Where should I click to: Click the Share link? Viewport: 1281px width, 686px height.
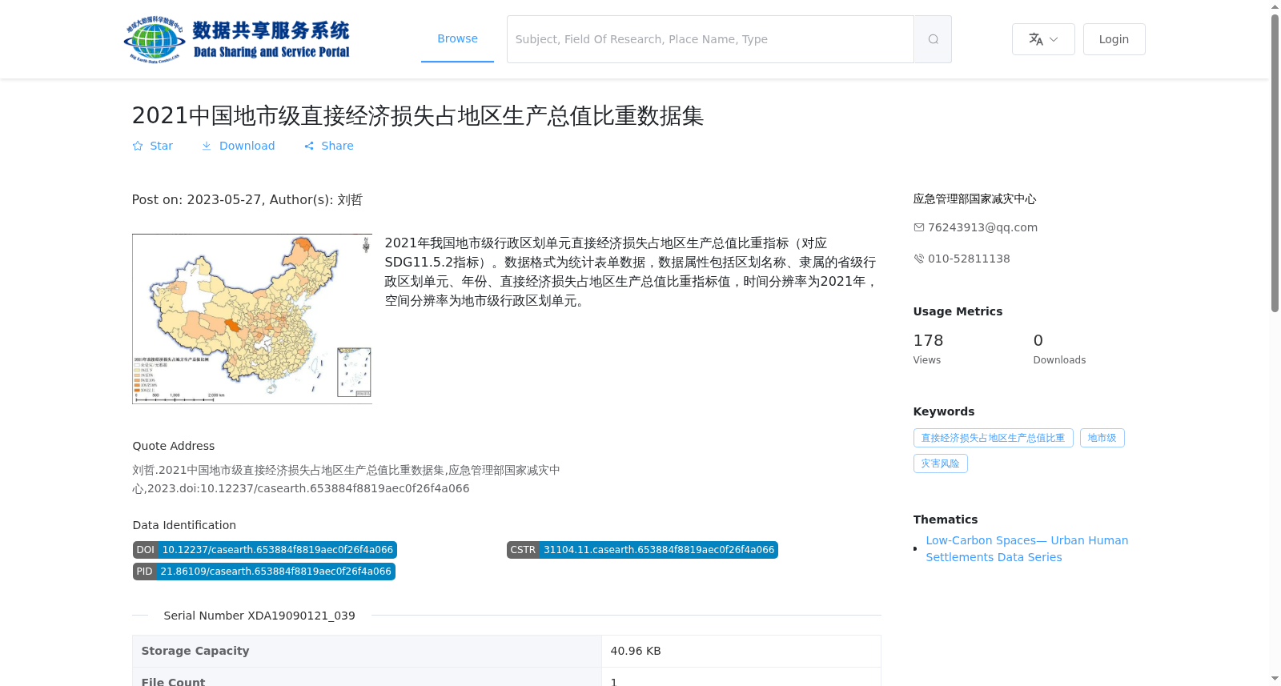tap(329, 146)
